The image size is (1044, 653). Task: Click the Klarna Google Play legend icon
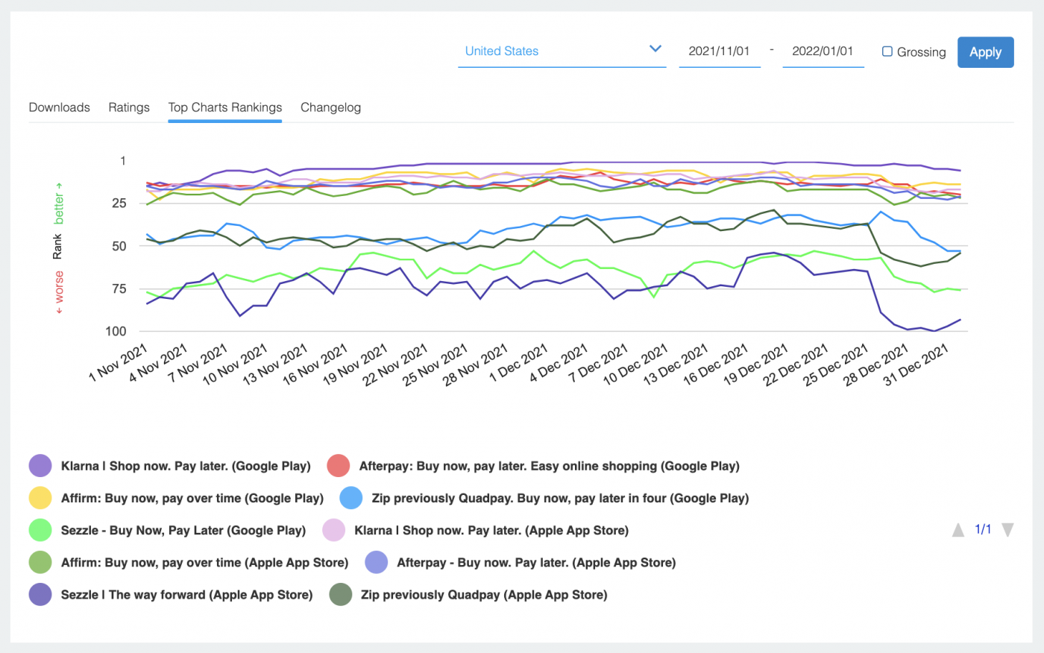tap(40, 465)
